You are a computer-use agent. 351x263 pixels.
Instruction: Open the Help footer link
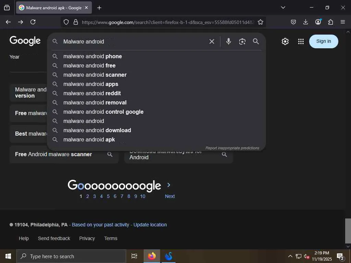(24, 238)
